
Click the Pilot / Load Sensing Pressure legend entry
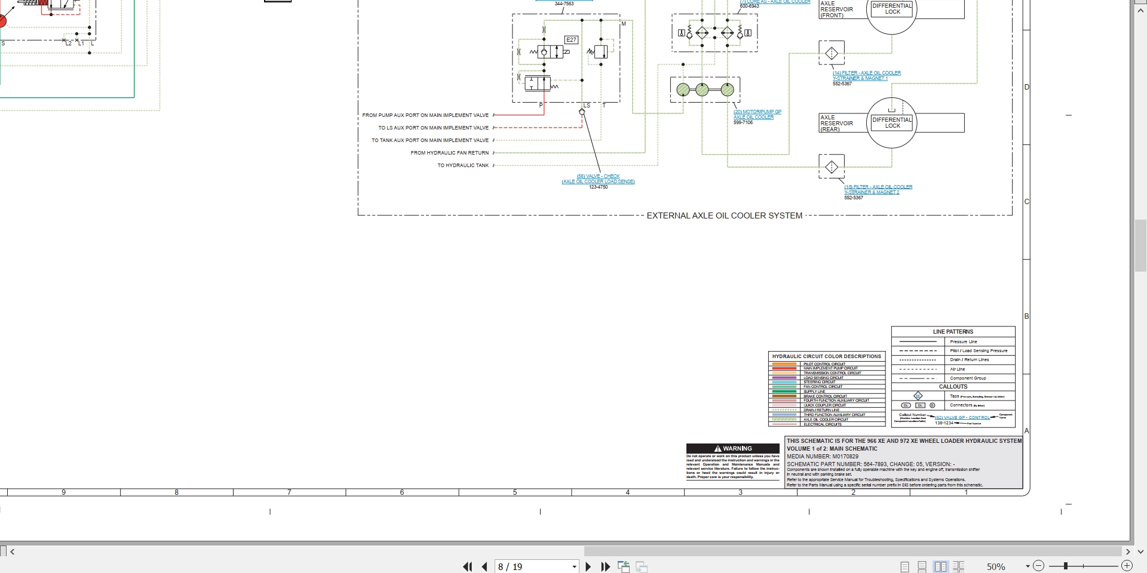[979, 351]
